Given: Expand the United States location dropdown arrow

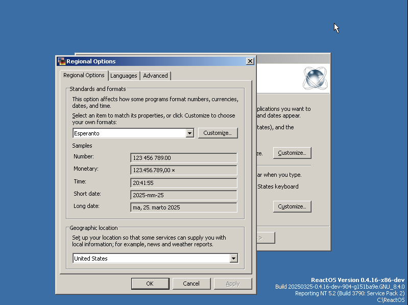Looking at the screenshot, I should pyautogui.click(x=233, y=259).
